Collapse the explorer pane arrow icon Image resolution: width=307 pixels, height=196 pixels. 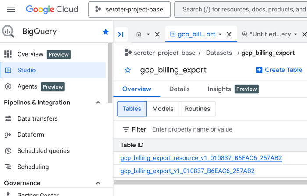coord(121,34)
